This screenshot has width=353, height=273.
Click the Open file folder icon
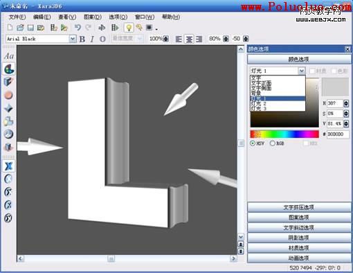20,28
